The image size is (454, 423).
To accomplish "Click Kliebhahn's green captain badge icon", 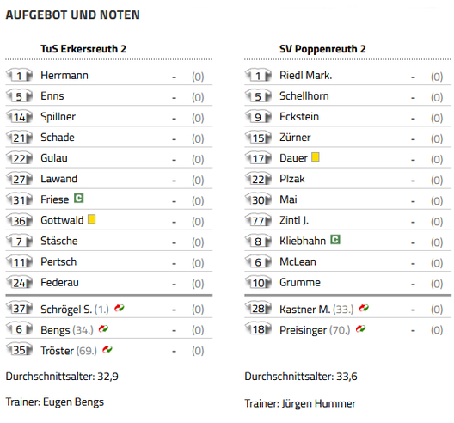I will 335,240.
